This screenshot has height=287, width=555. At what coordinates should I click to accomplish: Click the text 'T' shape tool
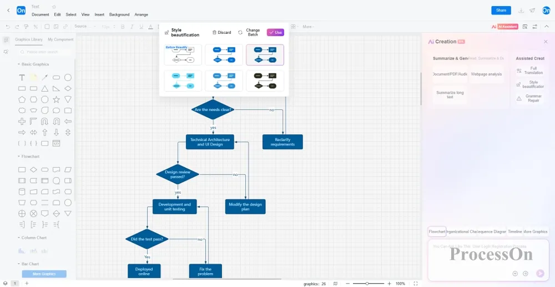click(x=22, y=78)
